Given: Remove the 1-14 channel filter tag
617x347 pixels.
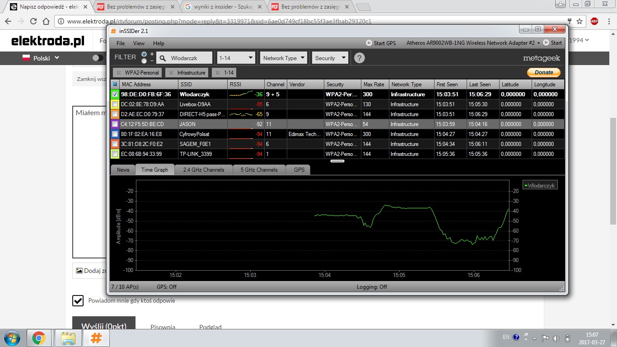Looking at the screenshot, I should (217, 73).
